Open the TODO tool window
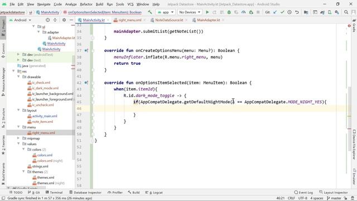 tap(16, 193)
